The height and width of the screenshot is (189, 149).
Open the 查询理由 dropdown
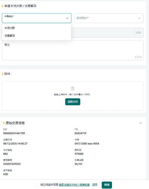[109, 18]
